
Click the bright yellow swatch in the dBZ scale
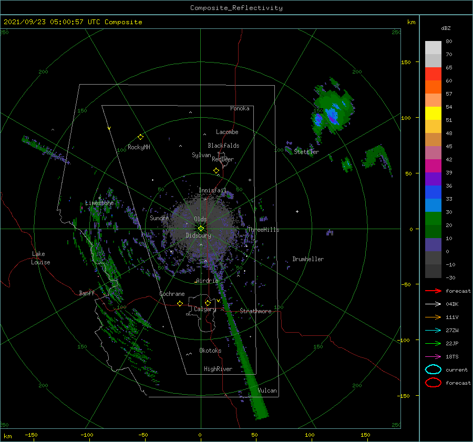(433, 114)
